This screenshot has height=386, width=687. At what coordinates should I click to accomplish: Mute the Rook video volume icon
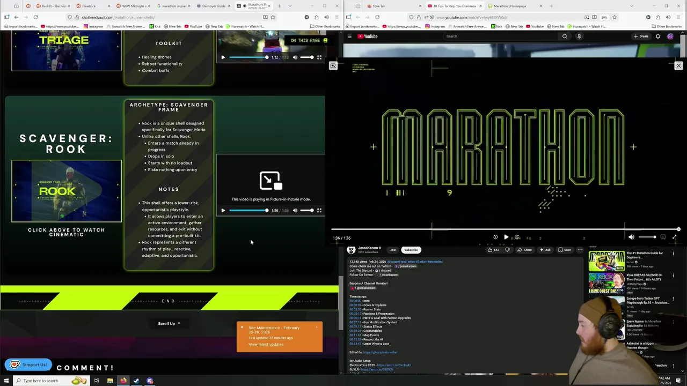pos(295,211)
